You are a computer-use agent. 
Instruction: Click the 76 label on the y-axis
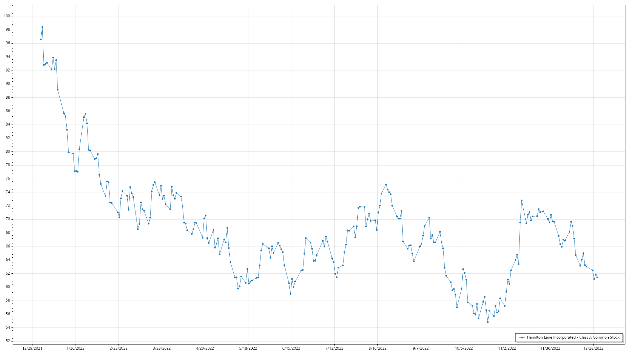pyautogui.click(x=8, y=179)
